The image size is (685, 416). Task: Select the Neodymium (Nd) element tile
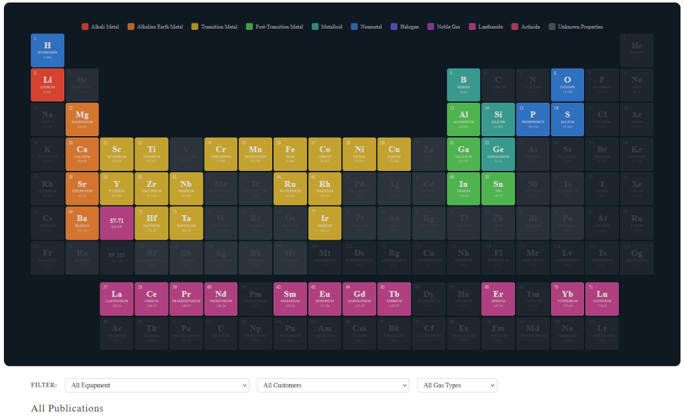pyautogui.click(x=221, y=298)
